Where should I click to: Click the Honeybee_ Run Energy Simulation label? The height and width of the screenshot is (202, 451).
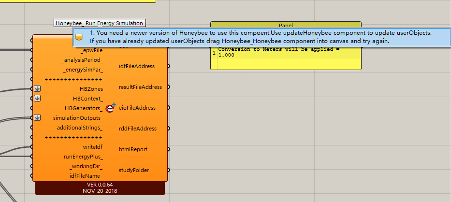[99, 23]
